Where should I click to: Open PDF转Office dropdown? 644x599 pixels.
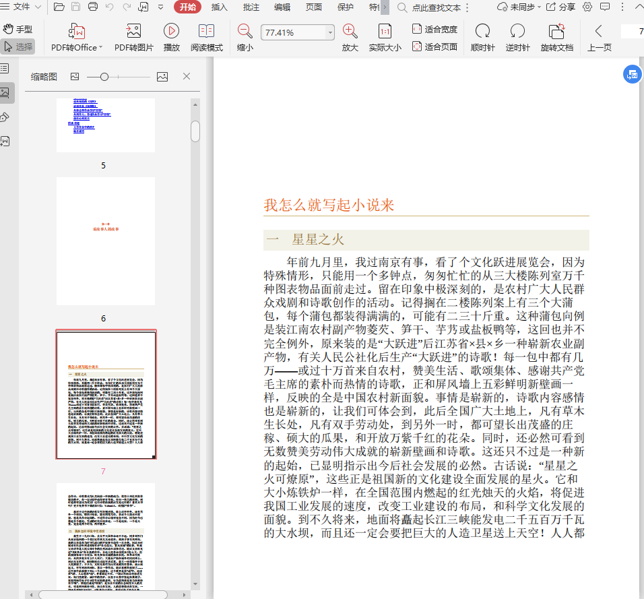[x=77, y=37]
